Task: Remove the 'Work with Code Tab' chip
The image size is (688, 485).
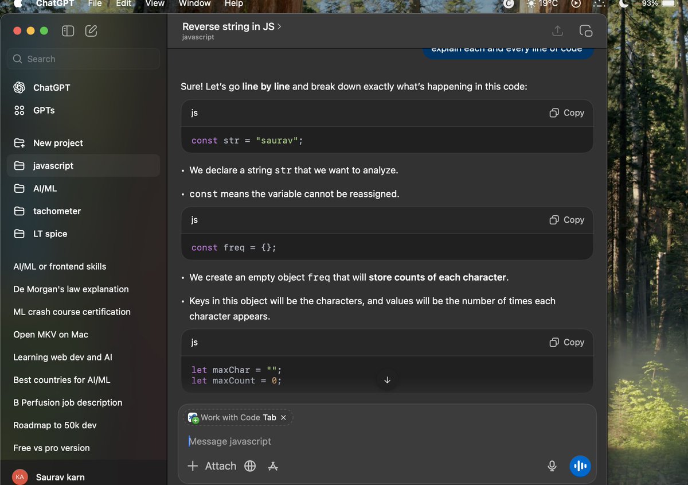Action: (x=283, y=417)
